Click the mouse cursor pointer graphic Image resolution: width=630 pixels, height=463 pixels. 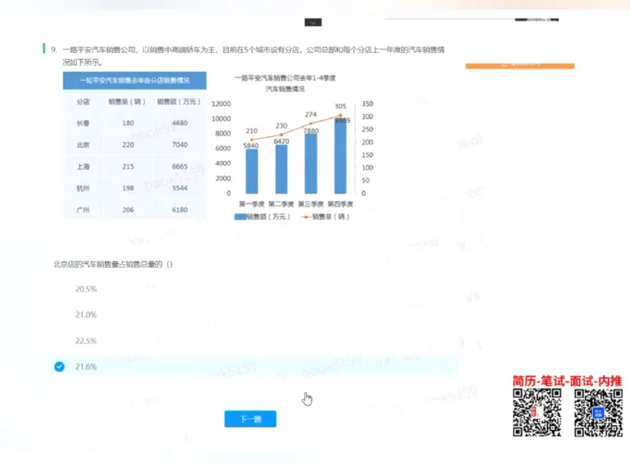pyautogui.click(x=307, y=398)
